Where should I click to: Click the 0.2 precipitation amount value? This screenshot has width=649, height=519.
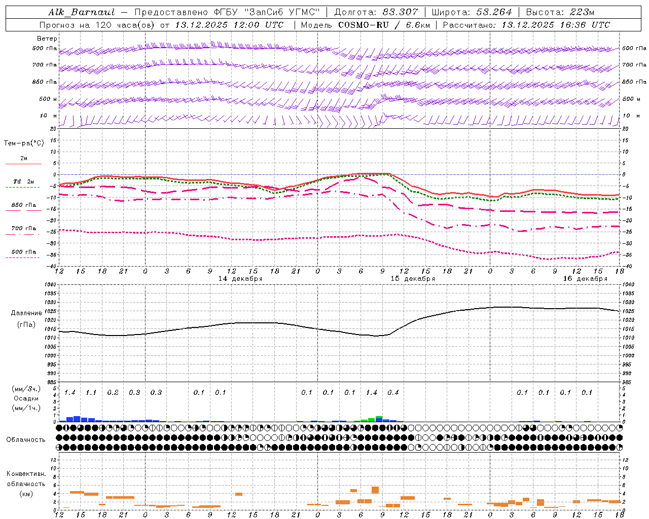[113, 393]
